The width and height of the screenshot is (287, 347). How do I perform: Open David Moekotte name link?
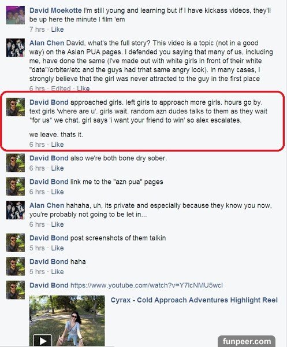pos(55,10)
